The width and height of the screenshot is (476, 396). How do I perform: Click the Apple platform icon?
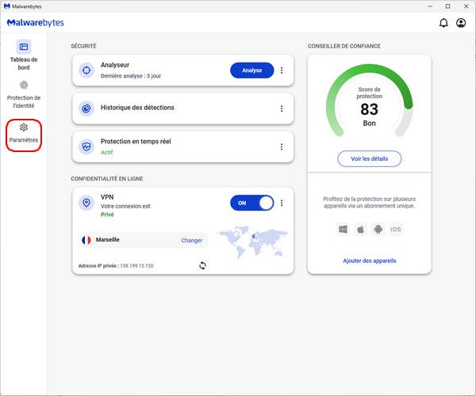361,230
